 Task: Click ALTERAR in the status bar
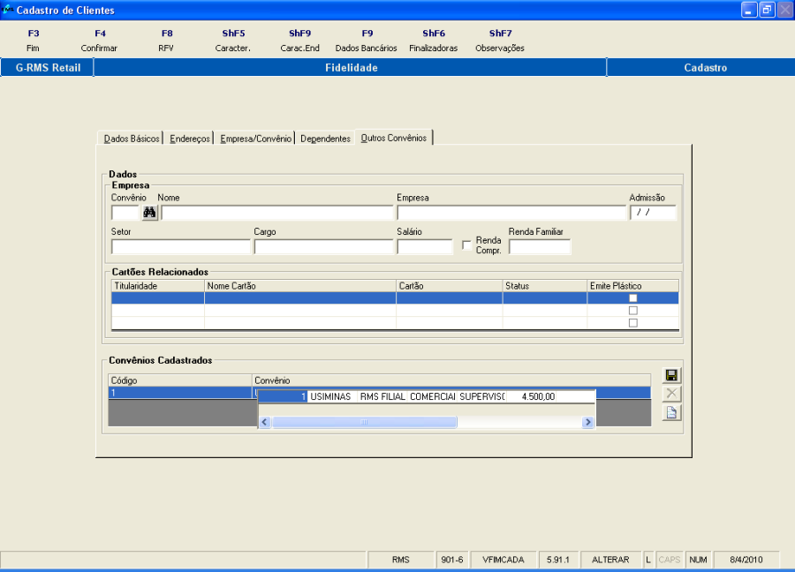tap(610, 560)
